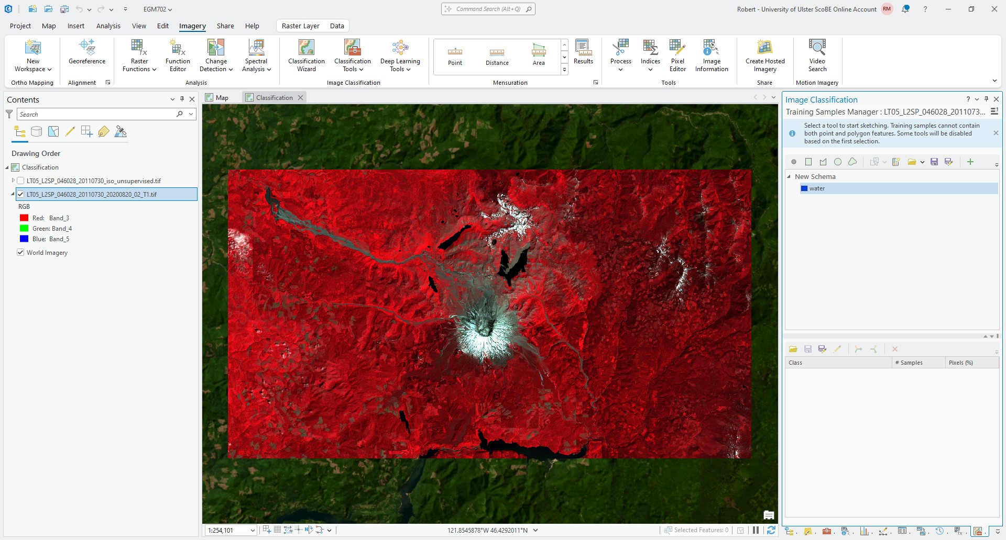Uncheck the World Imagery layer
This screenshot has height=540, width=1006.
20,252
